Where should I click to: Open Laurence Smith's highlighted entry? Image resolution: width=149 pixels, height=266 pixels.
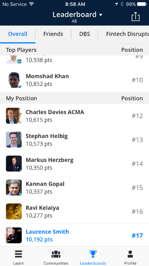coord(74,235)
